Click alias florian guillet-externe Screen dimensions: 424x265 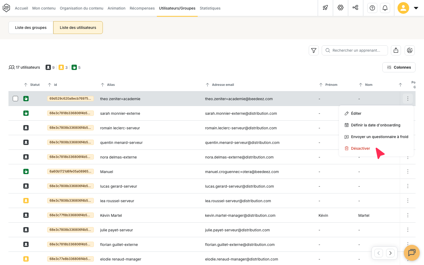point(119,245)
